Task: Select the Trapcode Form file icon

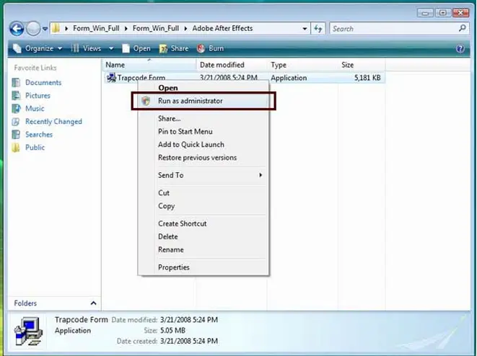Action: (111, 78)
